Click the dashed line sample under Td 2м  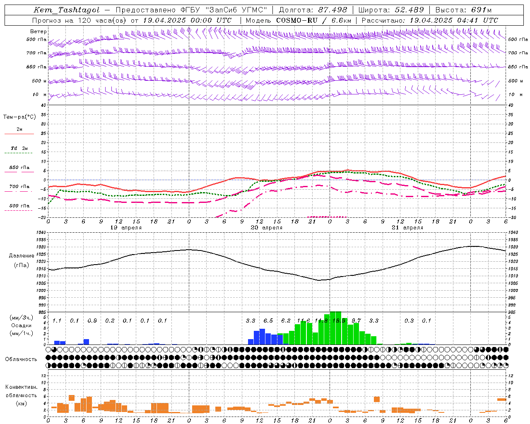tap(19, 153)
